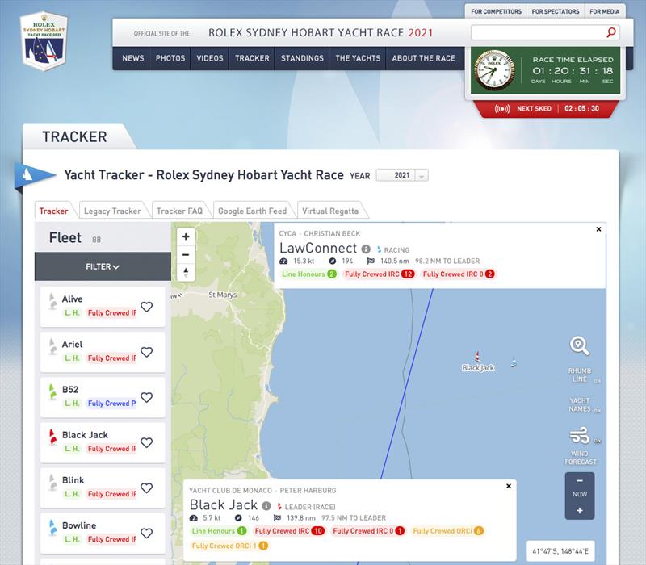The height and width of the screenshot is (565, 646).
Task: Click the Rolex Sydney Hobart logo
Action: (x=44, y=41)
